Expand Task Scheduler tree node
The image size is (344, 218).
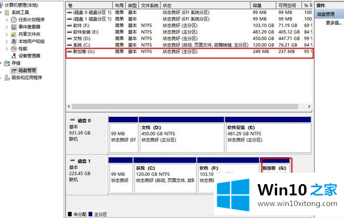7,20
